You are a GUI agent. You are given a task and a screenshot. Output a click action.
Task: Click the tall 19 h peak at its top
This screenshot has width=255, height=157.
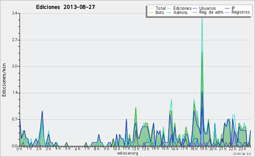tap(202, 18)
